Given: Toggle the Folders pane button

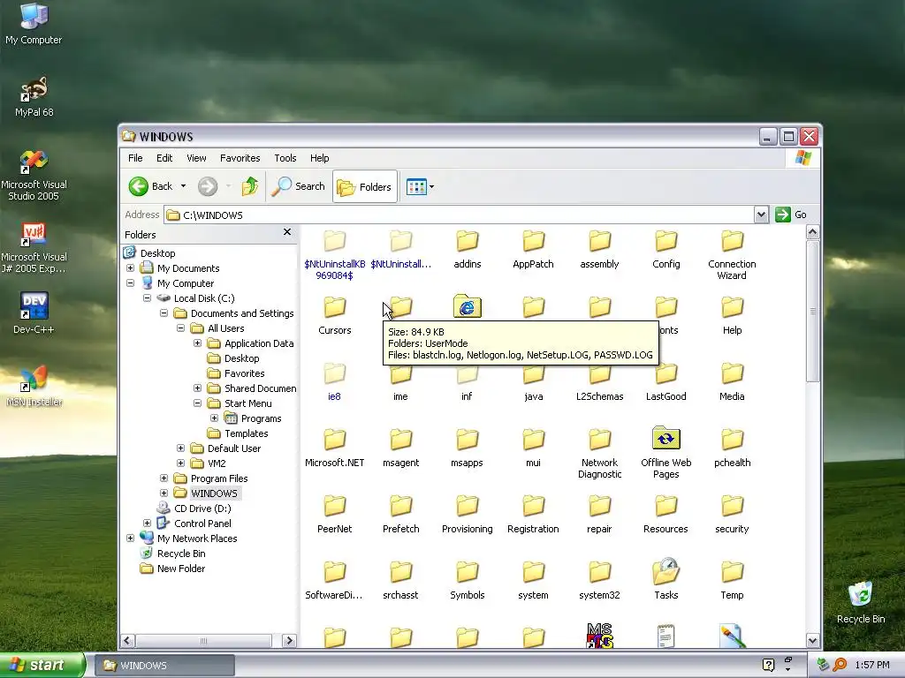Looking at the screenshot, I should click(365, 187).
